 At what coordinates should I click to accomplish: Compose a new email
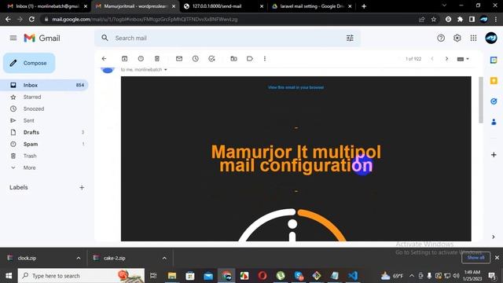29,63
